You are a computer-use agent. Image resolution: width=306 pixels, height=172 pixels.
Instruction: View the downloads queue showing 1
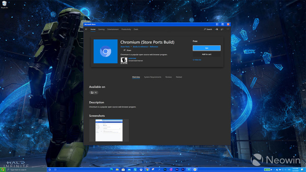(x=222, y=29)
